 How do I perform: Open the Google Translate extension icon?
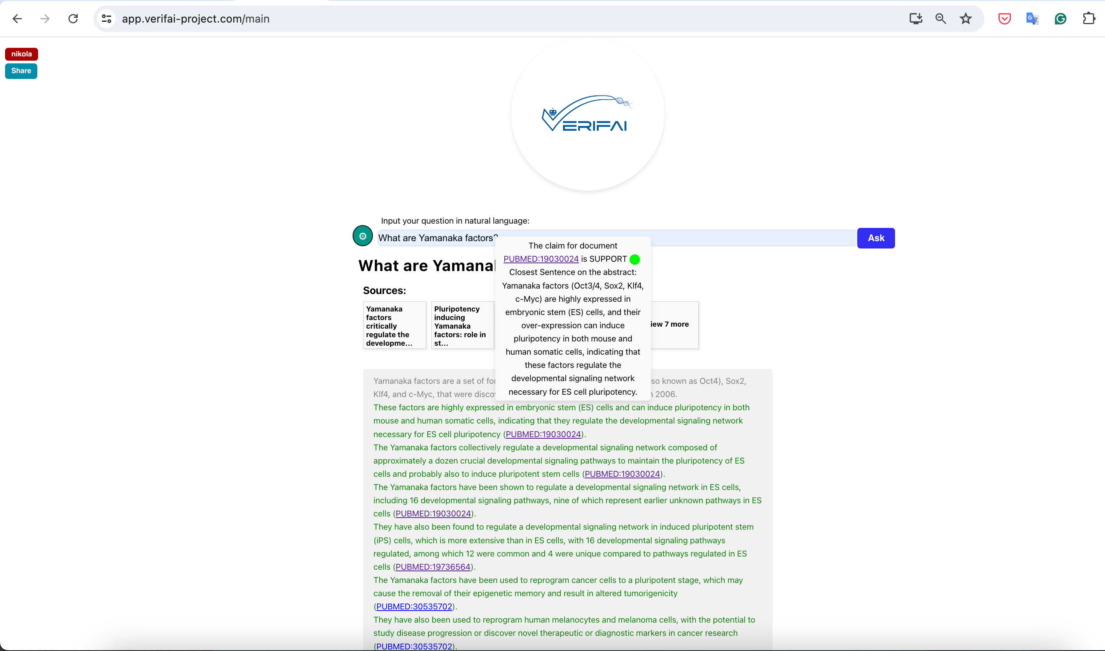coord(1032,19)
